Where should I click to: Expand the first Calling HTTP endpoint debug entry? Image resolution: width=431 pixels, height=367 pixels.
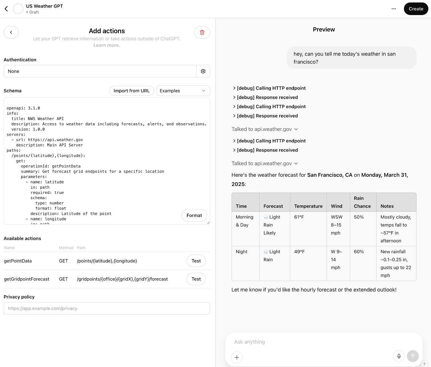(269, 88)
